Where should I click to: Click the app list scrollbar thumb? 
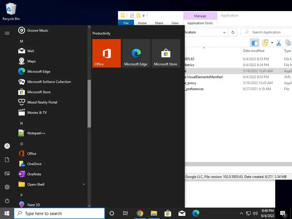click(89, 104)
